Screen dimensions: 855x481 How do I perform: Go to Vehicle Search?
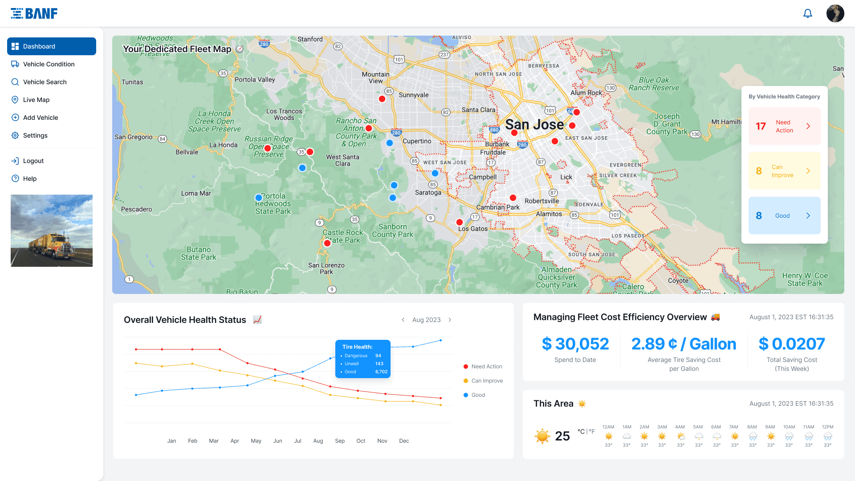[52, 82]
